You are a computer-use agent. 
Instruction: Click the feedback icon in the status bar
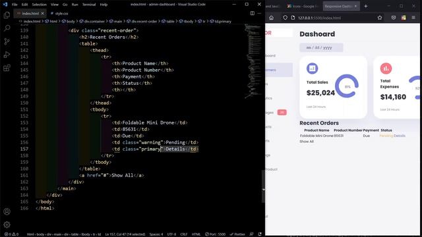click(251, 234)
